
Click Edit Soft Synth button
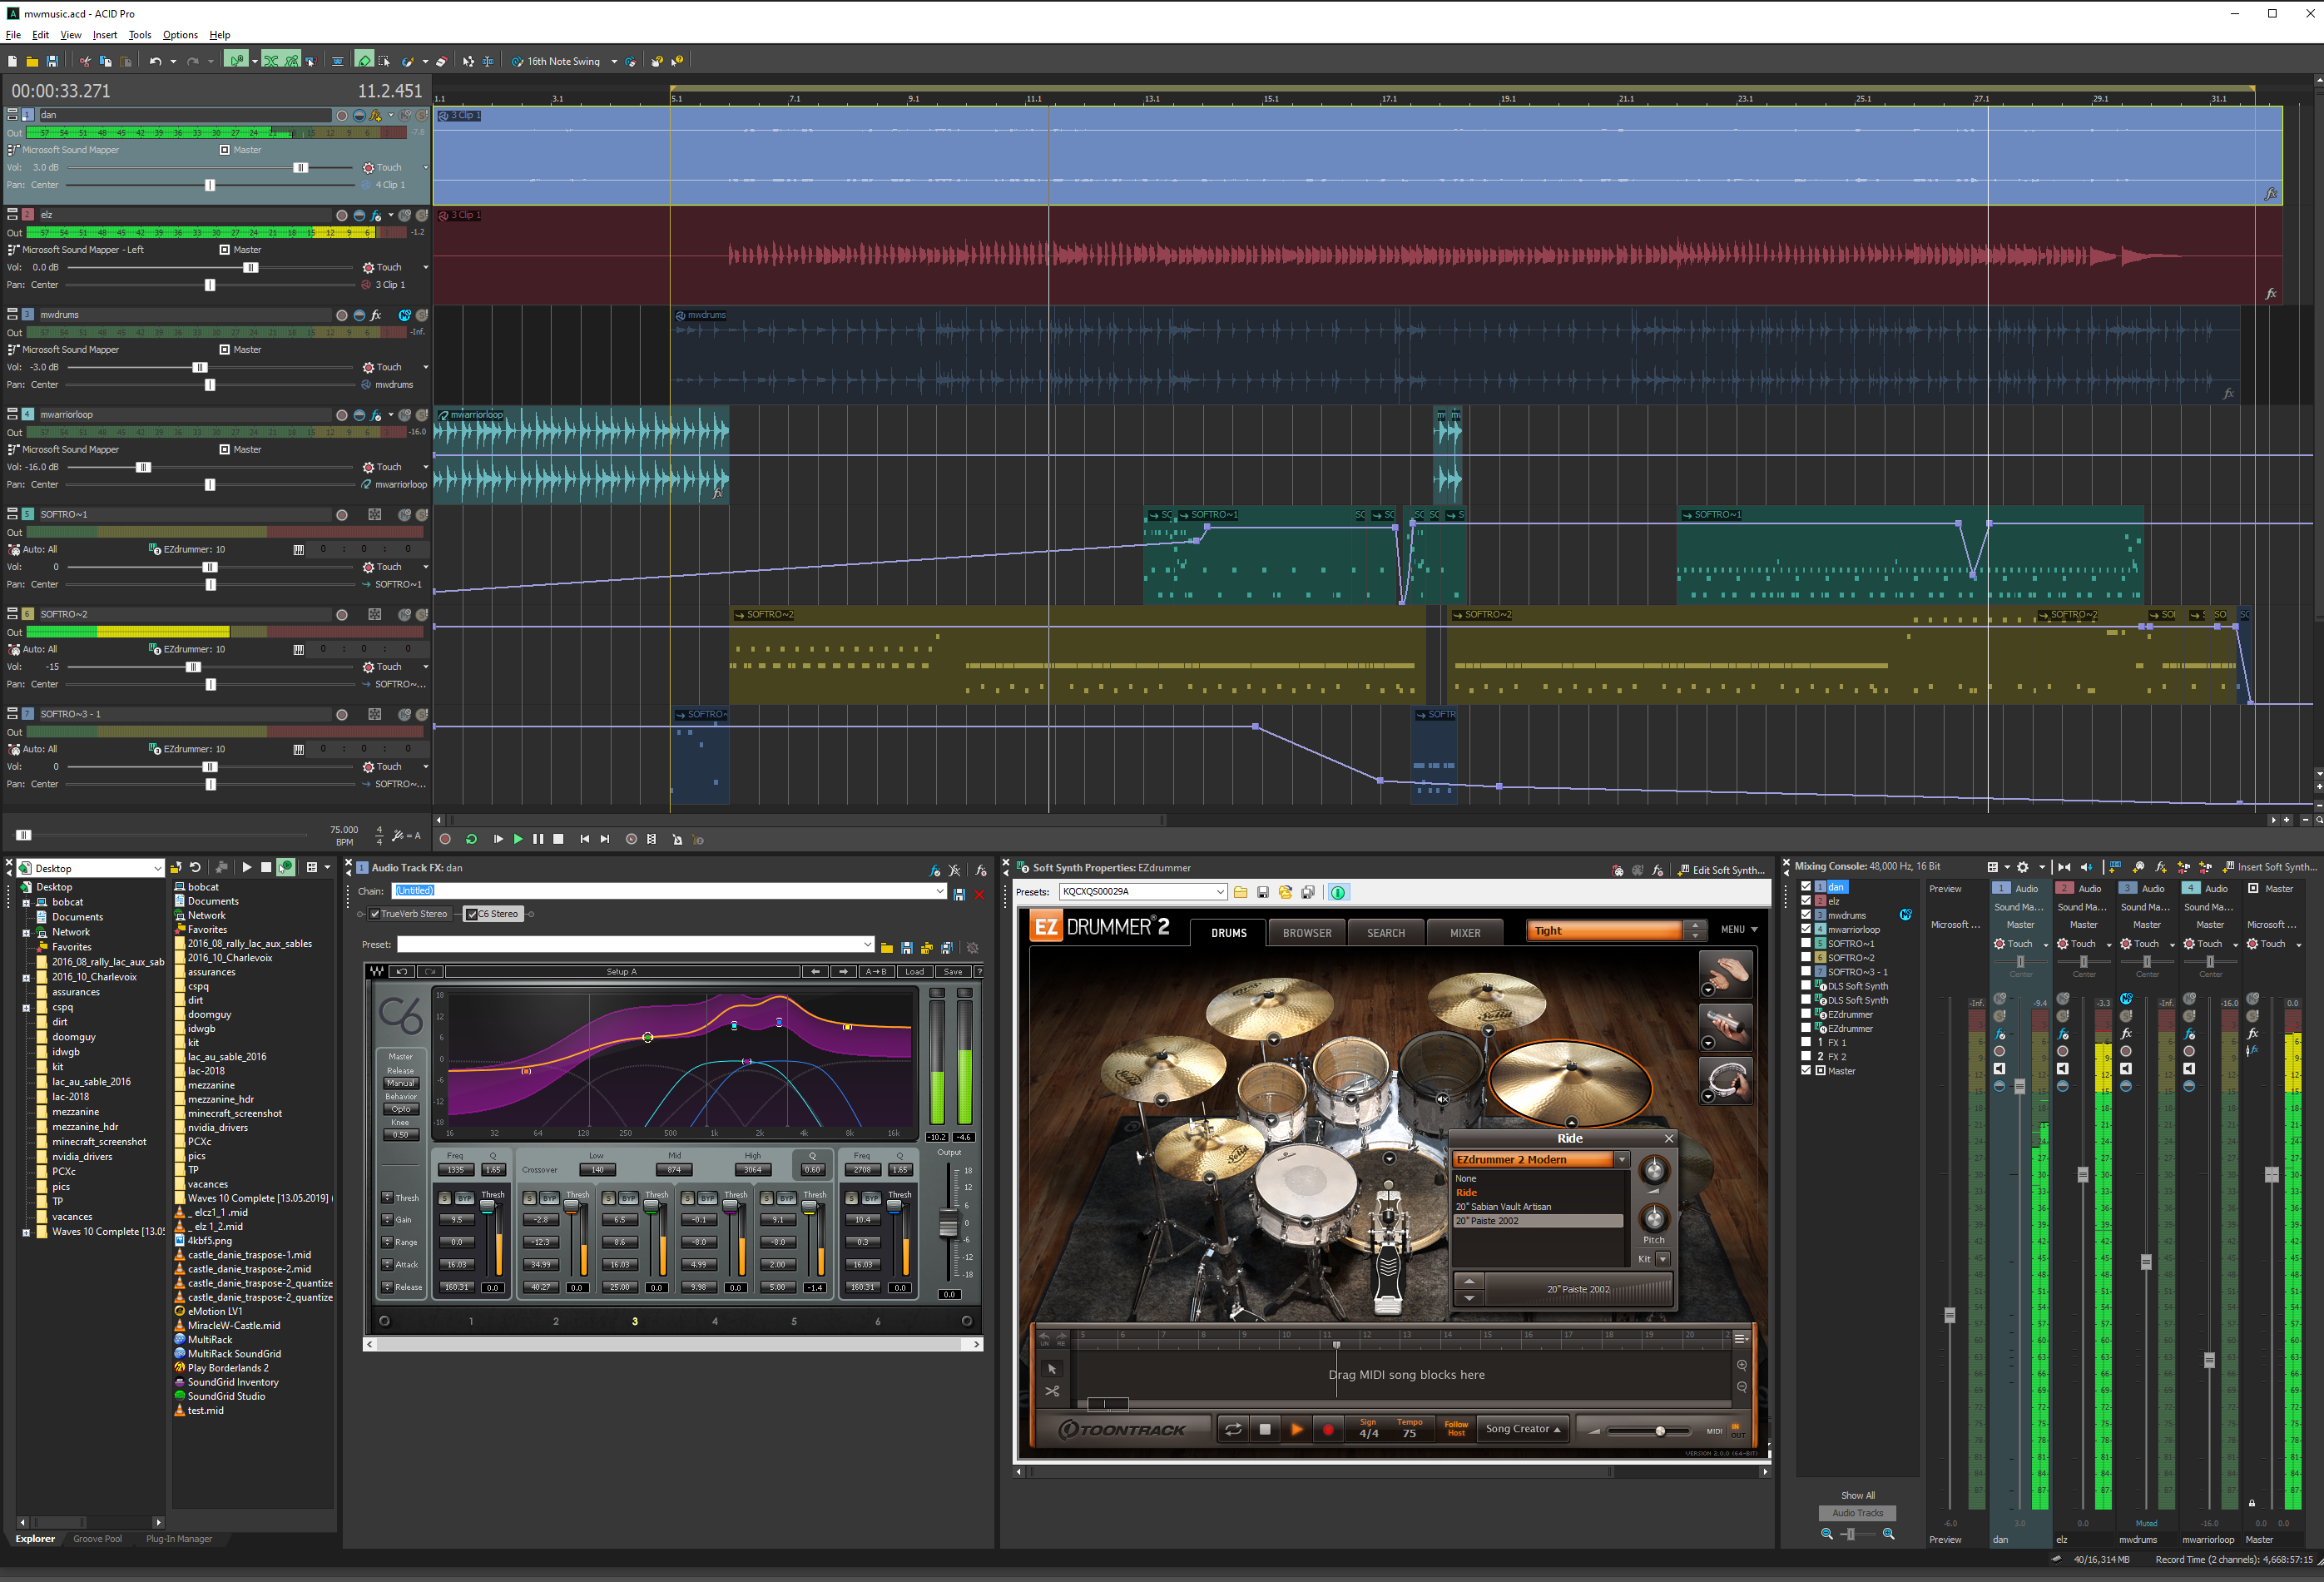coord(1720,870)
